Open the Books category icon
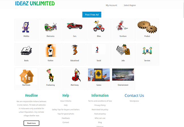The image size is (184, 127). pos(26,51)
